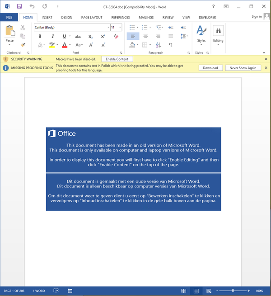Click the zoom slider handle
The height and width of the screenshot is (296, 271).
point(233,291)
